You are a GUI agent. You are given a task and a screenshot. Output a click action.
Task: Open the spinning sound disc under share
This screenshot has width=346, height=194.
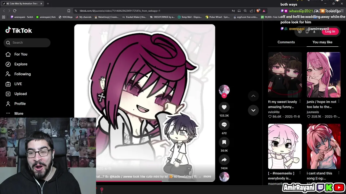coord(224,177)
